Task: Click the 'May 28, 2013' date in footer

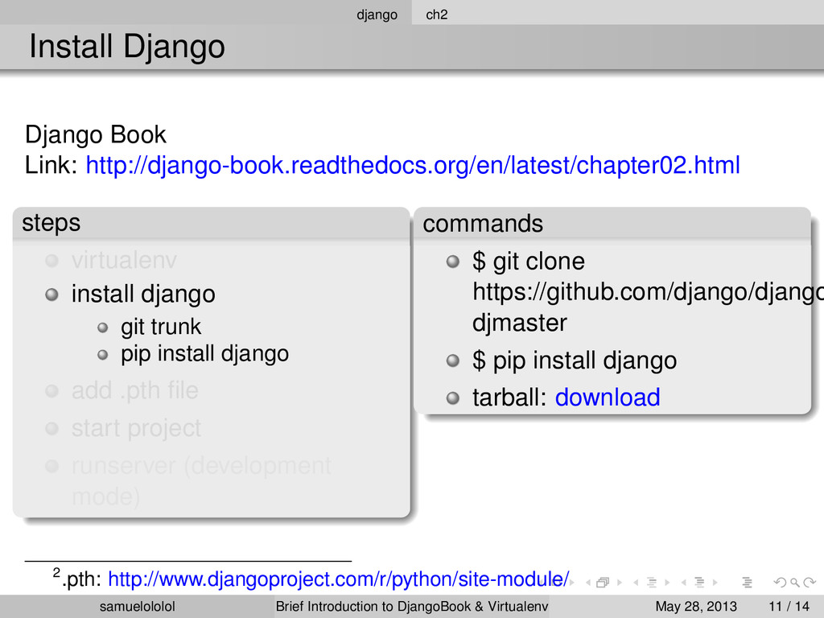Action: point(696,607)
